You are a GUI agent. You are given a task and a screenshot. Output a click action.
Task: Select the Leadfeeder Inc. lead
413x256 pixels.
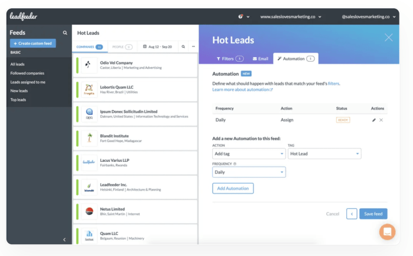pyautogui.click(x=136, y=187)
